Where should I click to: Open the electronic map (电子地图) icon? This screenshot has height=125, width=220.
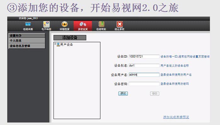click(46, 24)
